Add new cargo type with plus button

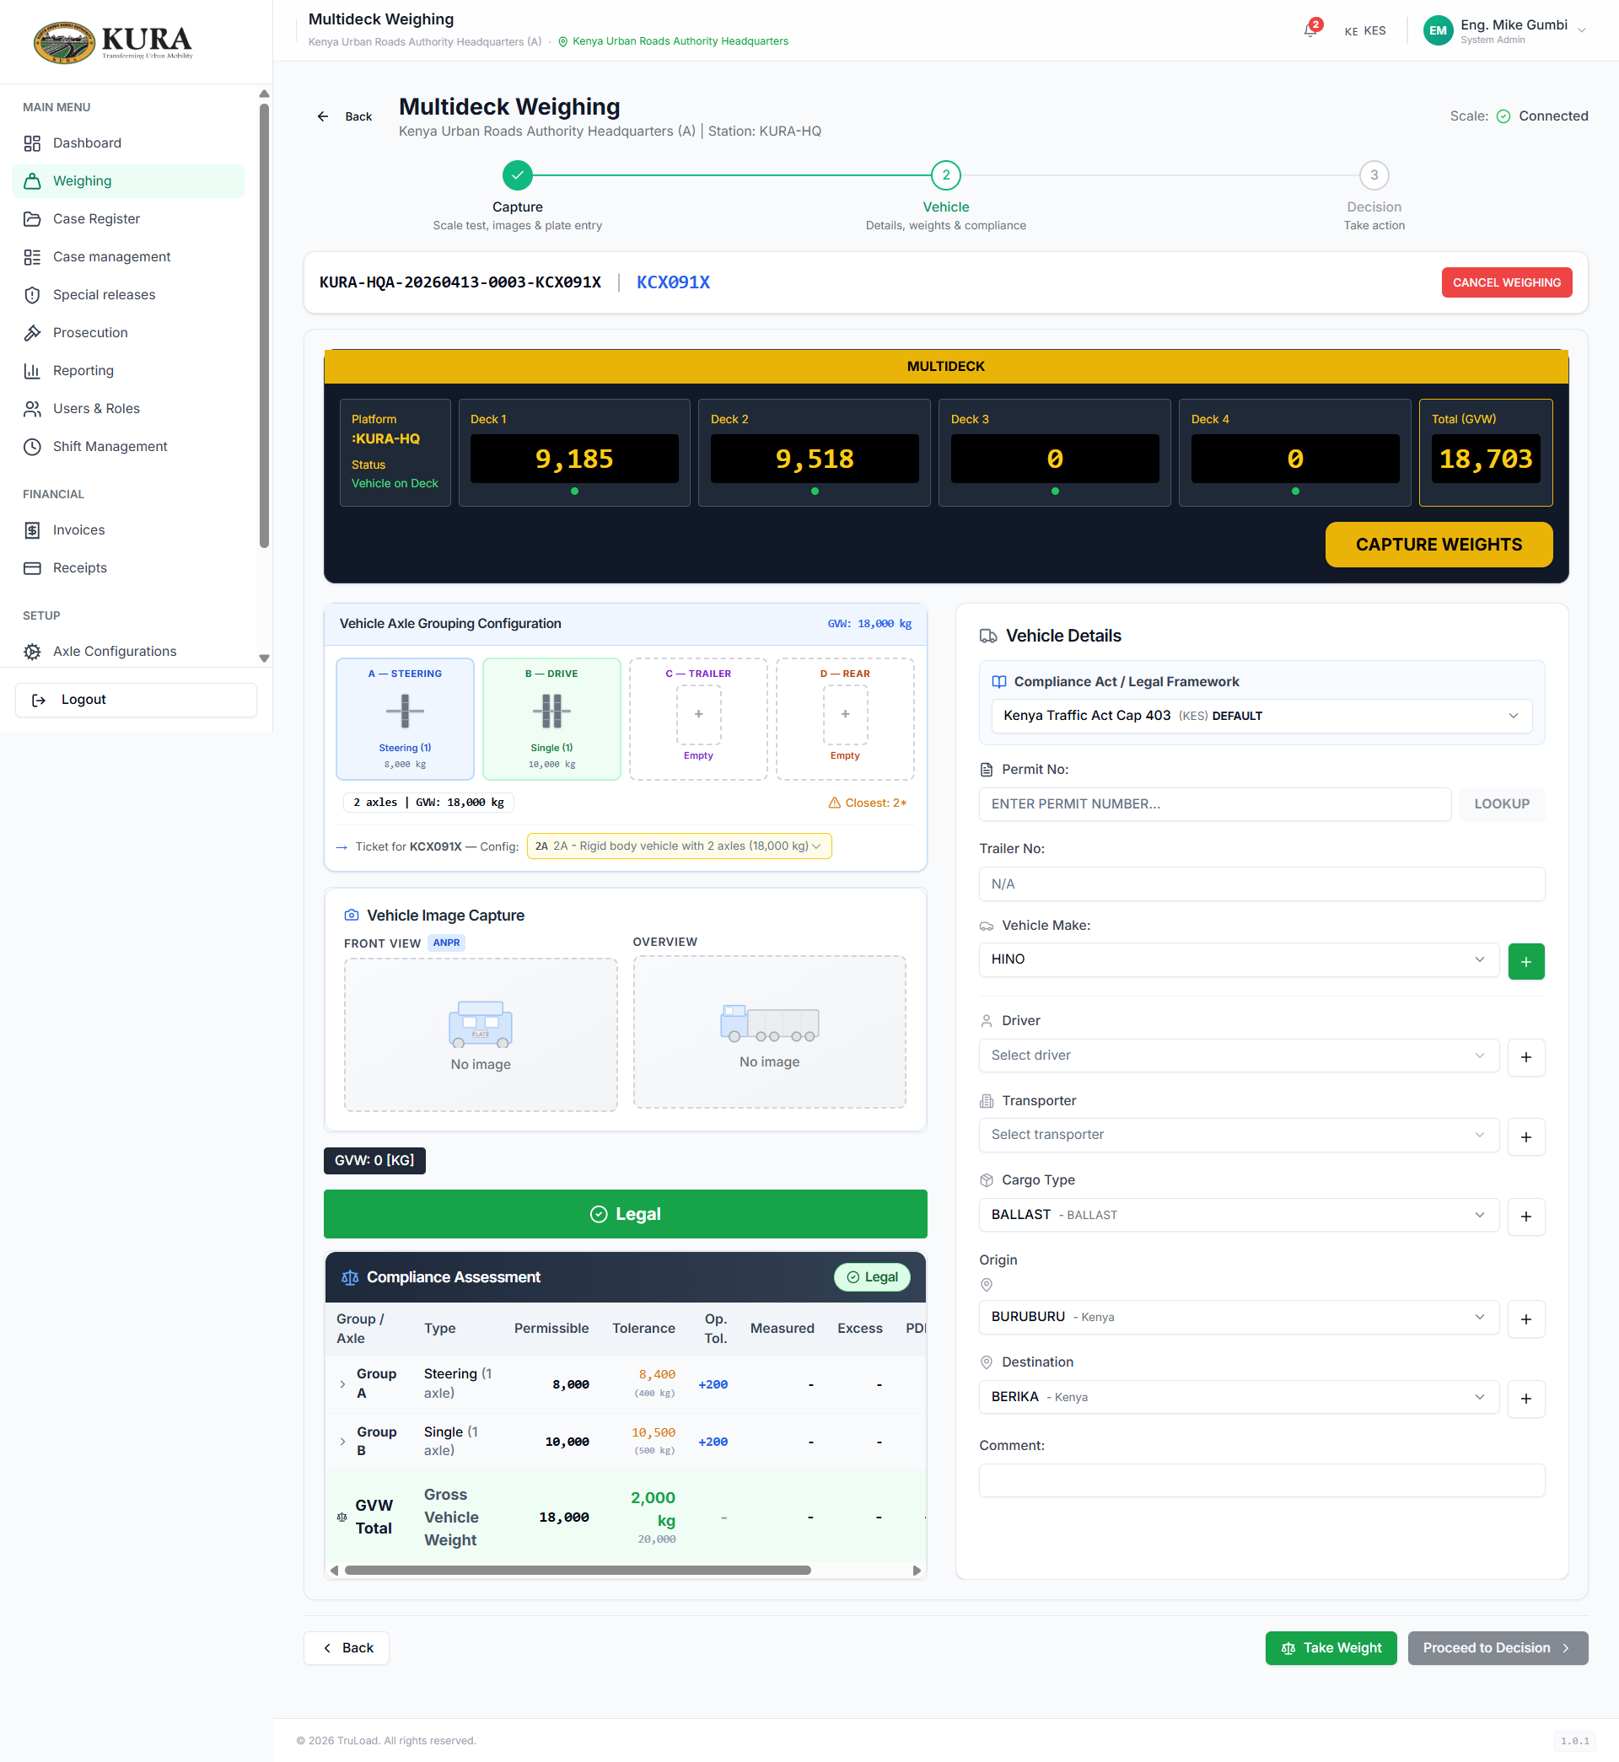tap(1525, 1217)
